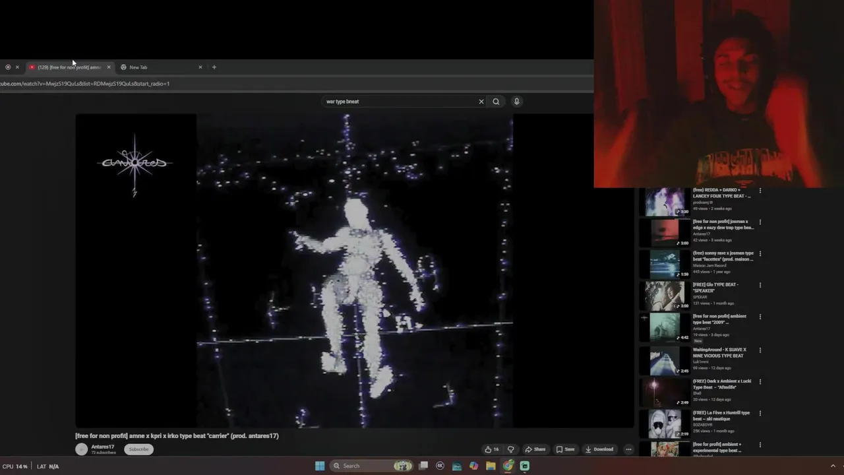Open options menu for REDDA + DARKO video
This screenshot has height=475, width=844.
[x=760, y=191]
